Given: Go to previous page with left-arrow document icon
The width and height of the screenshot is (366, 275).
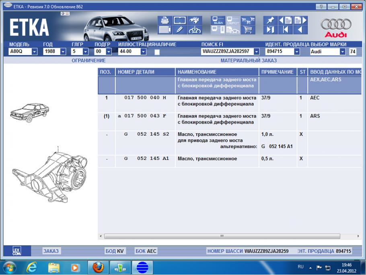Looking at the screenshot, I should [x=285, y=20].
